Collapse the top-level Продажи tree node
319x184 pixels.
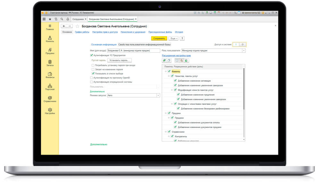point(166,113)
